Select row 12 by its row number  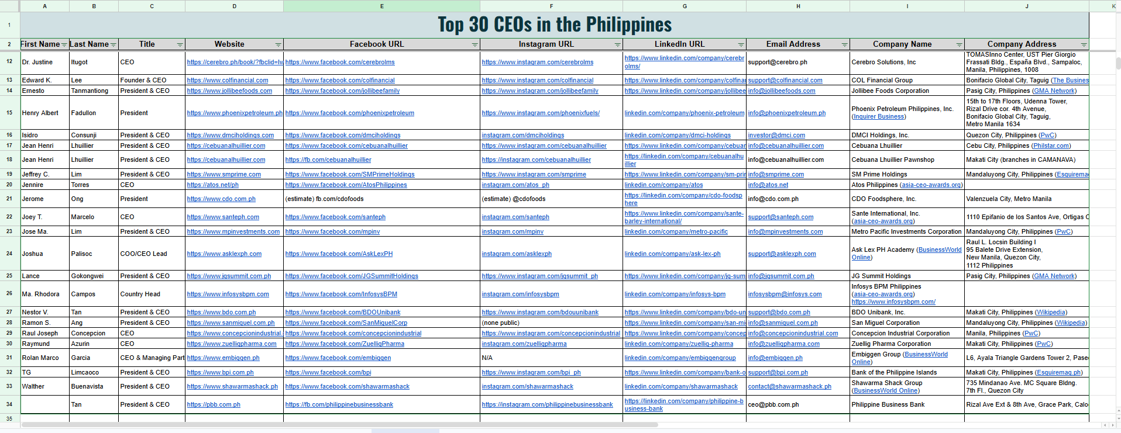[9, 61]
